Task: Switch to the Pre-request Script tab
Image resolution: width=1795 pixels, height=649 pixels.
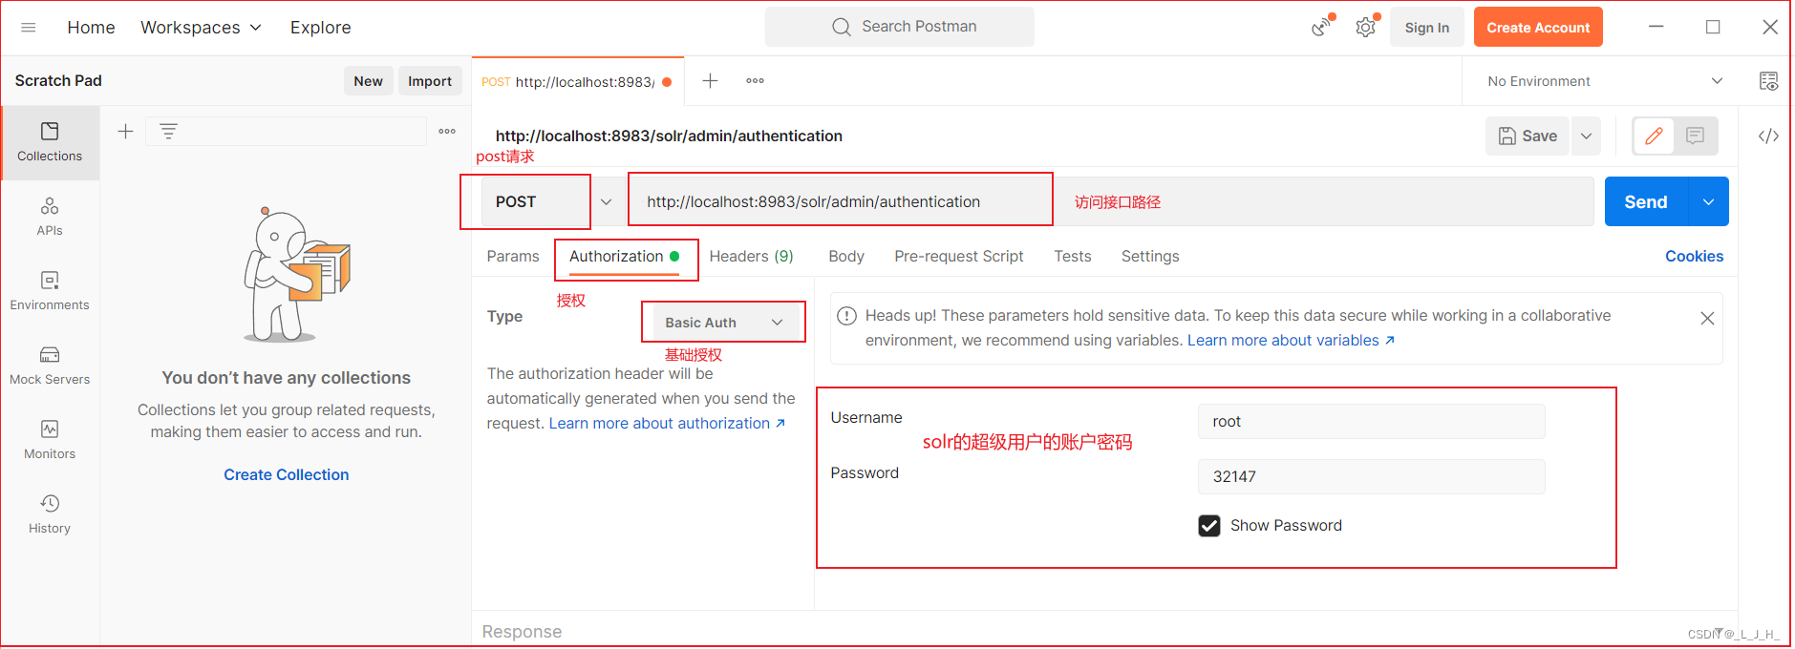Action: pyautogui.click(x=958, y=256)
